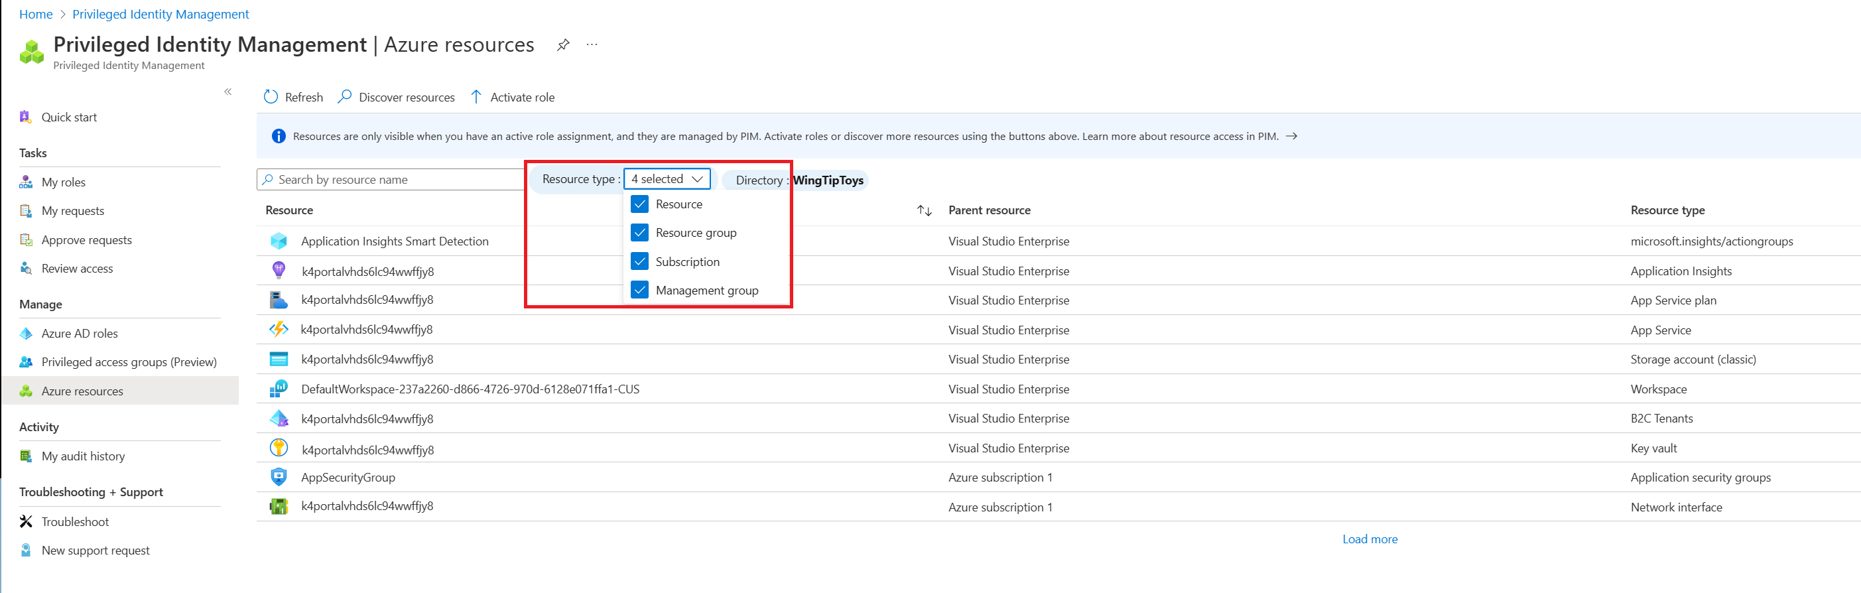Screen dimensions: 1861x593
Task: Click the New support request icon
Action: (x=26, y=551)
